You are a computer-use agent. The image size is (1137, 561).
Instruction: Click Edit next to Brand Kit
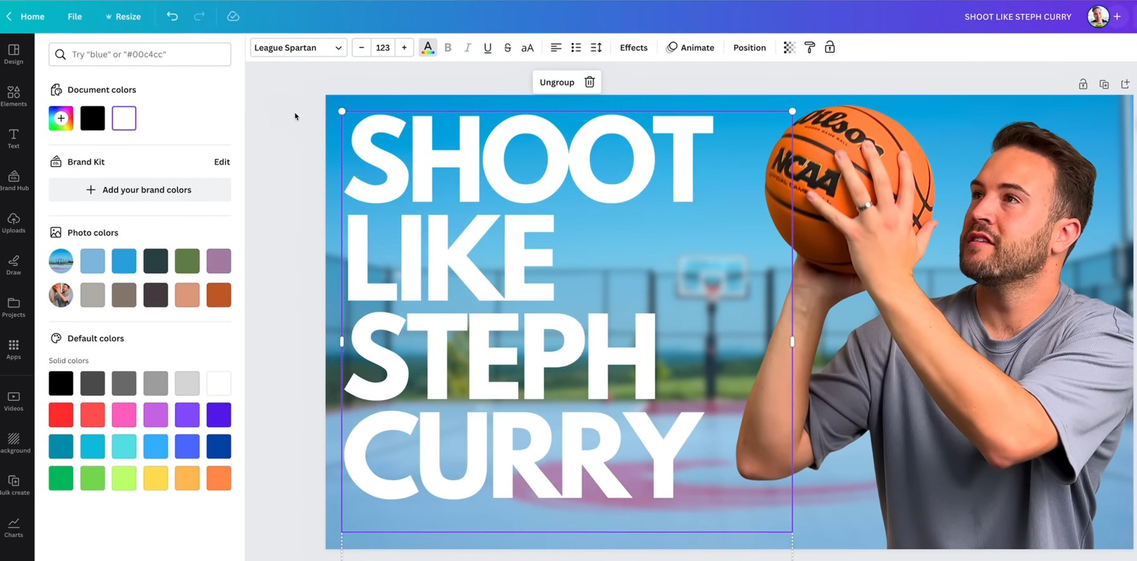click(x=222, y=162)
